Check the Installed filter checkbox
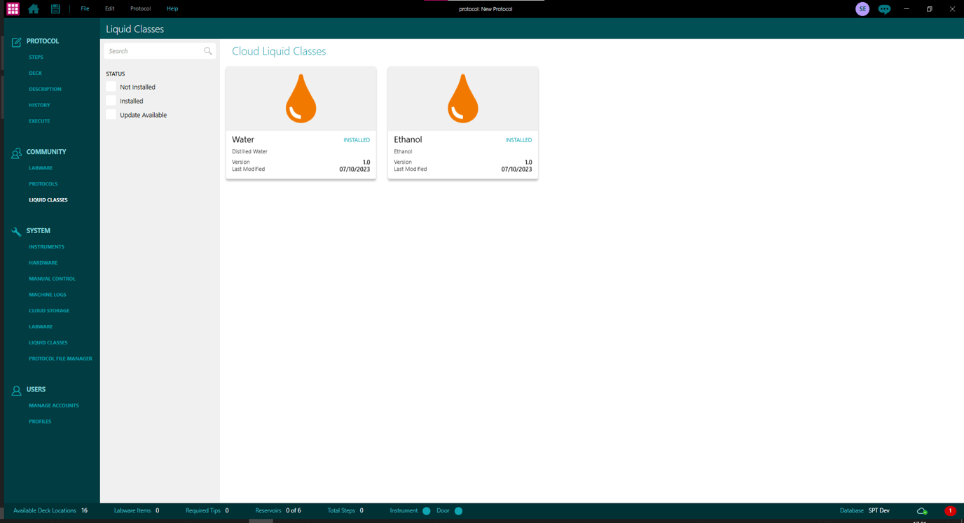 [x=111, y=100]
